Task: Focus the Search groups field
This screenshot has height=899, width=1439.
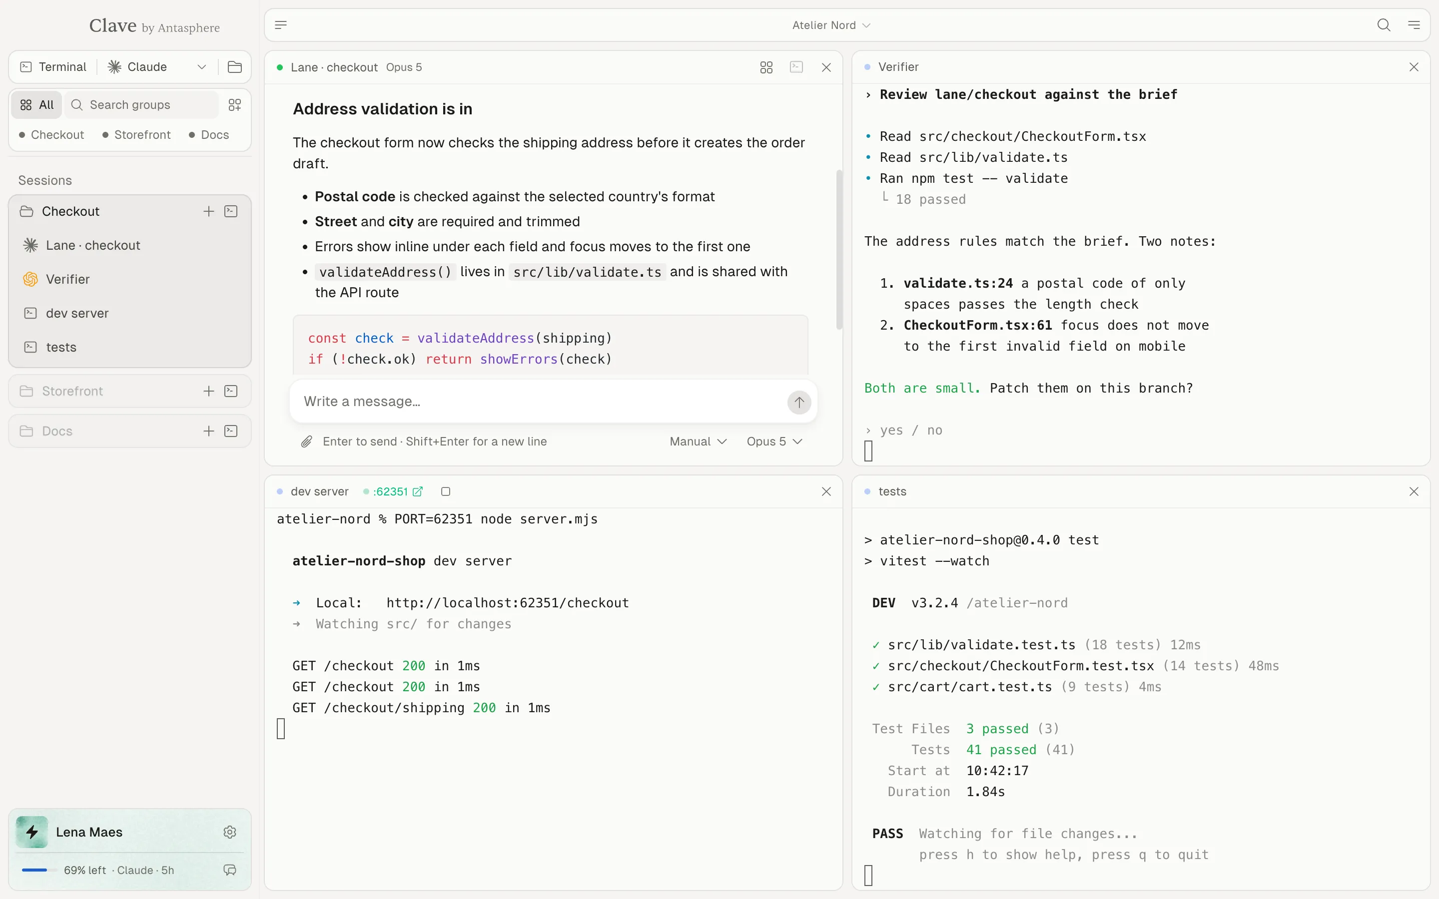Action: point(141,105)
